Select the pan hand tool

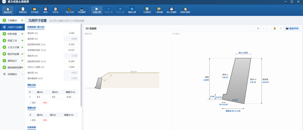(x=275, y=28)
